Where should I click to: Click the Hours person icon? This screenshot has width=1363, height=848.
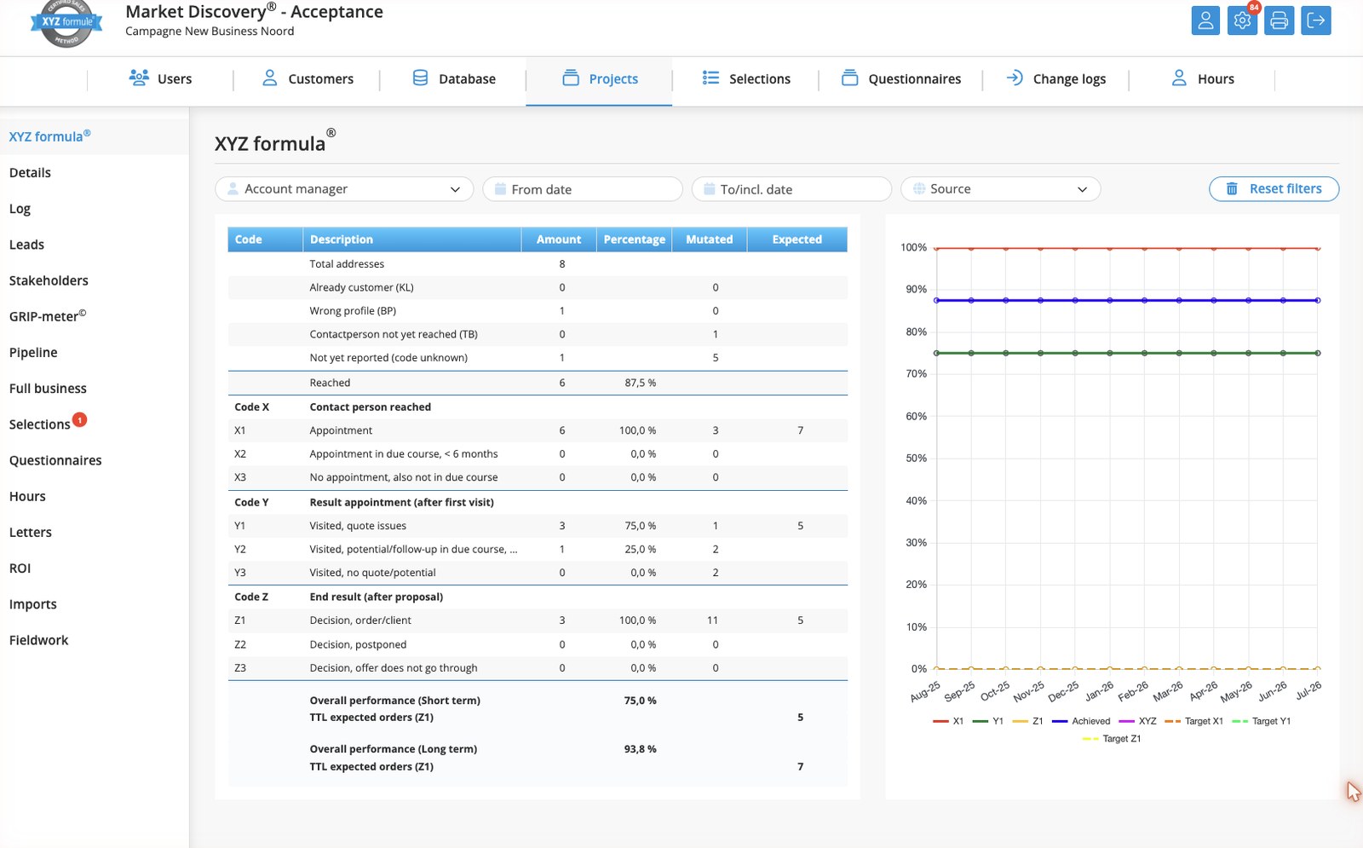point(1179,78)
